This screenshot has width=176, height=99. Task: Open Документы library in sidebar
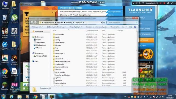pyautogui.click(x=40, y=42)
